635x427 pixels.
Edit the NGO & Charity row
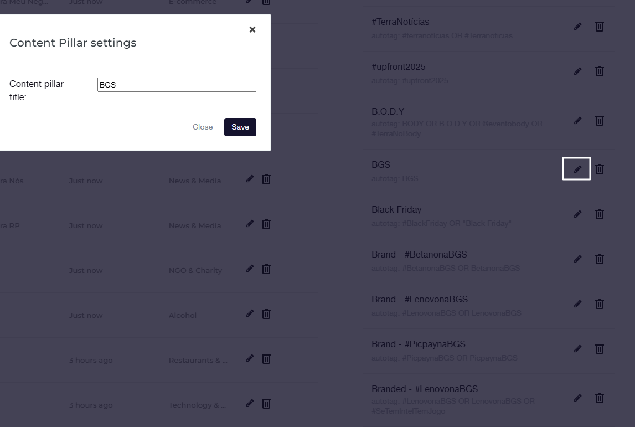(250, 269)
